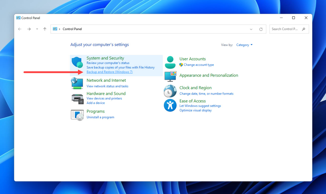Open Hardware and Sound heading

(106, 94)
